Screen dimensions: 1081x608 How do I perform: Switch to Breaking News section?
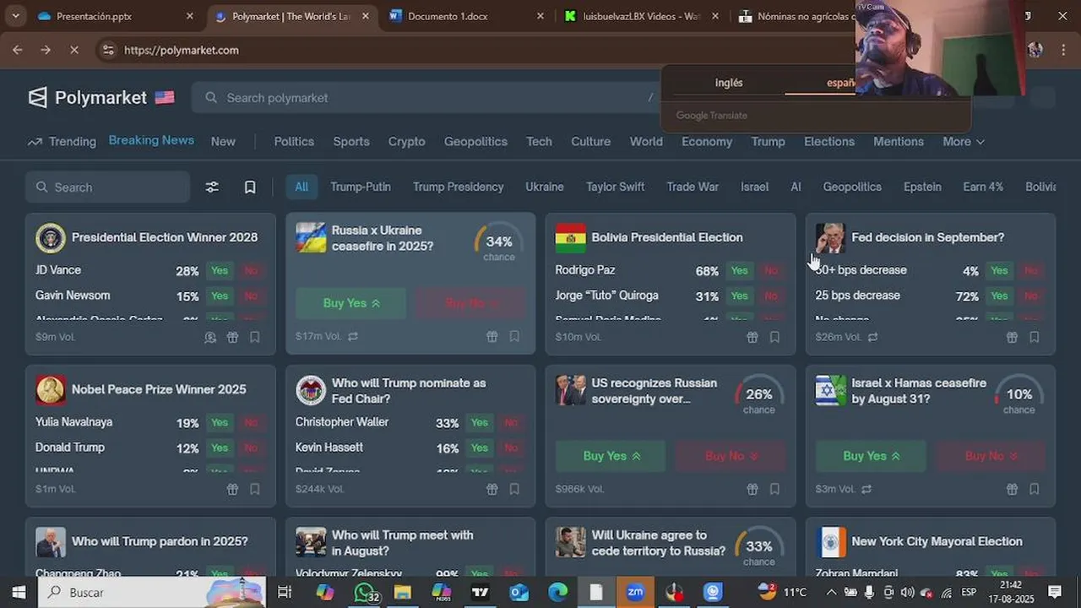click(x=151, y=140)
